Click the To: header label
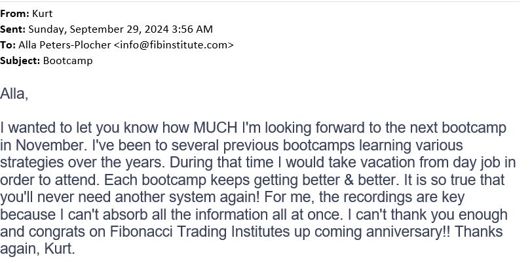 pos(8,45)
